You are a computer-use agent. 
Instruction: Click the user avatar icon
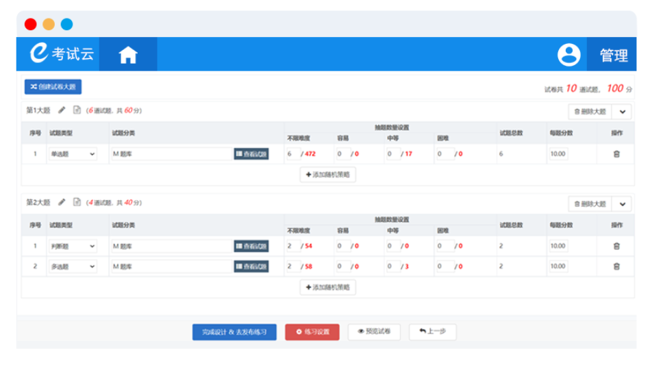tap(568, 55)
